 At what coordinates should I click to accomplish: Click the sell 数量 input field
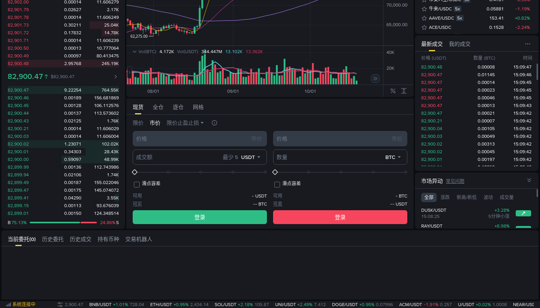click(x=340, y=157)
